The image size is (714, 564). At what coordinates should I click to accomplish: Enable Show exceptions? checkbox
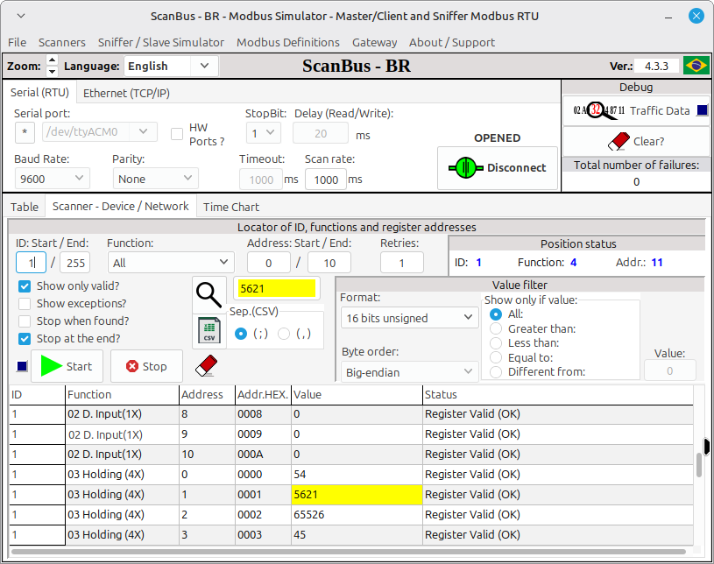(25, 304)
